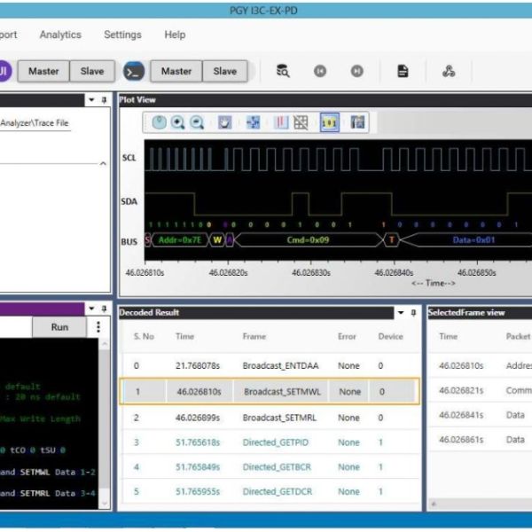Toggle the crossed-out grid icon in Plot View
Viewport: 532px width, 532px height.
(301, 122)
